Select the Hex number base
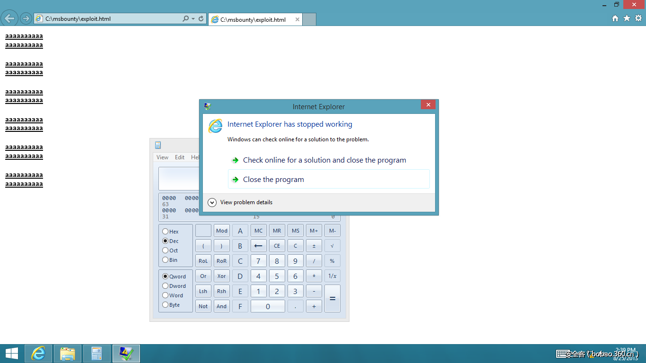The width and height of the screenshot is (646, 363). click(166, 231)
